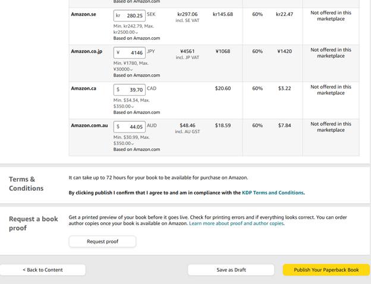
Task: Open Learn more about proof and author copies
Action: pos(237,223)
